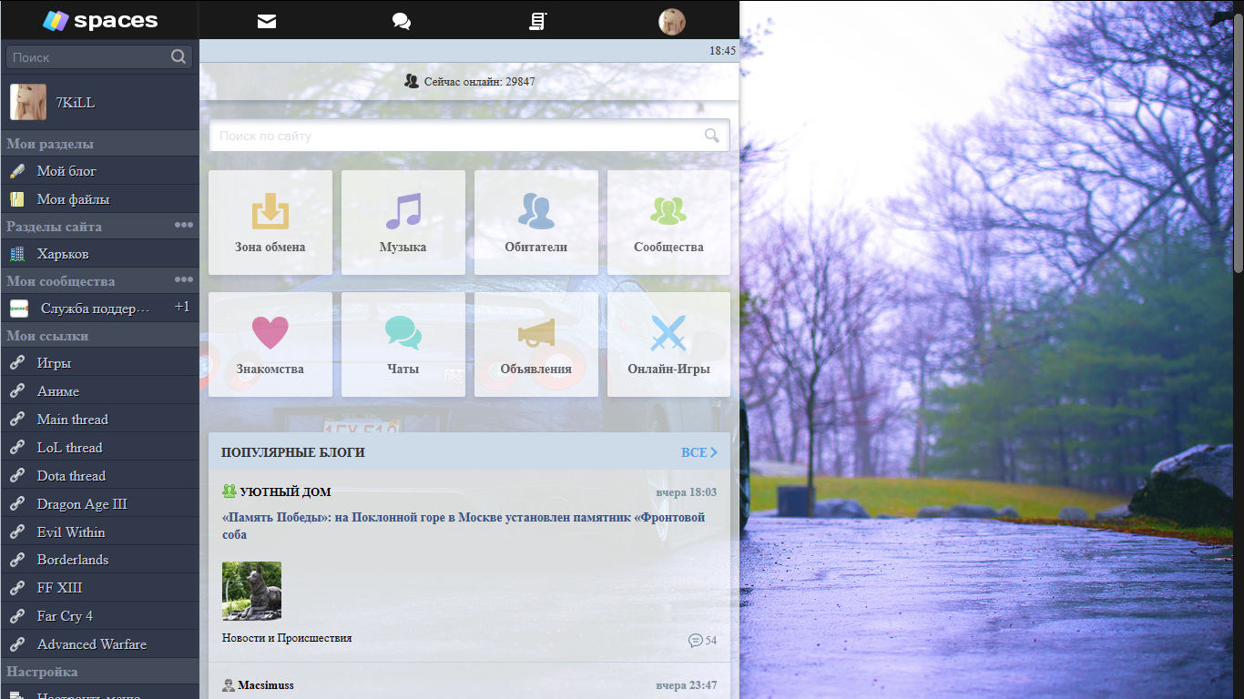Screen dimensions: 1244x699
Task: Focus the Поиск по сайту field
Action: pos(469,136)
